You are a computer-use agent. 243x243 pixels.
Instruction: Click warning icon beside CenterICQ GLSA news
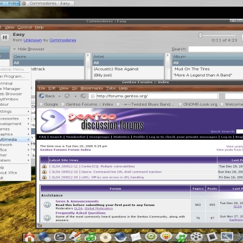tap(44, 166)
